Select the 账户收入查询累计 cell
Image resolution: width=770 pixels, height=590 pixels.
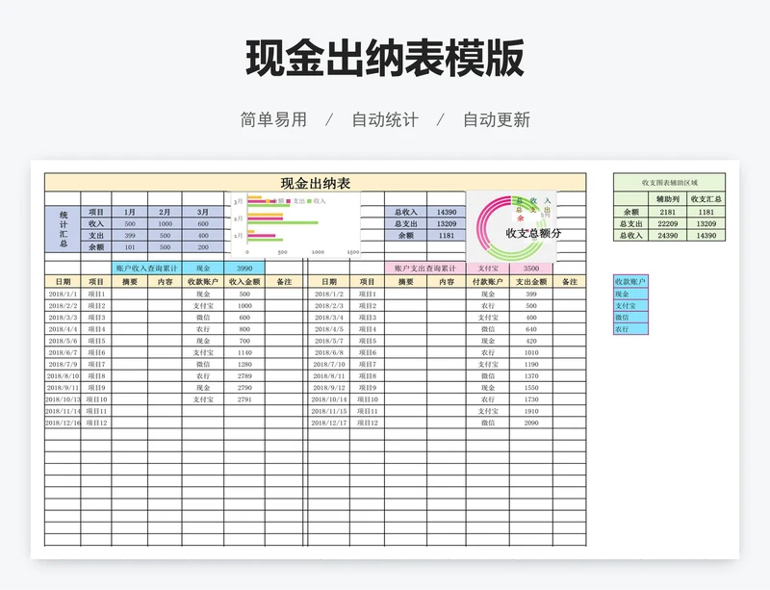click(147, 269)
